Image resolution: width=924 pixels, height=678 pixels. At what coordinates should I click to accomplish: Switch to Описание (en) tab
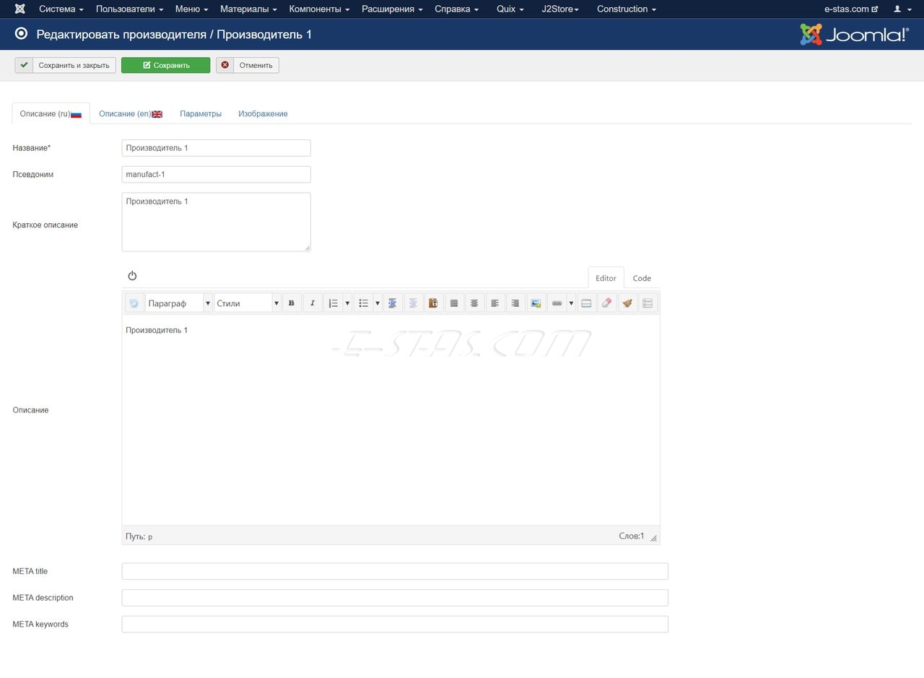tap(131, 114)
